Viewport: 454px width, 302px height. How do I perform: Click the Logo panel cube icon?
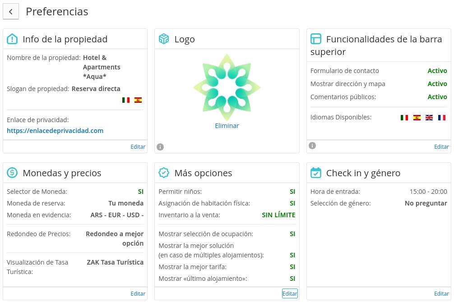[x=164, y=39]
